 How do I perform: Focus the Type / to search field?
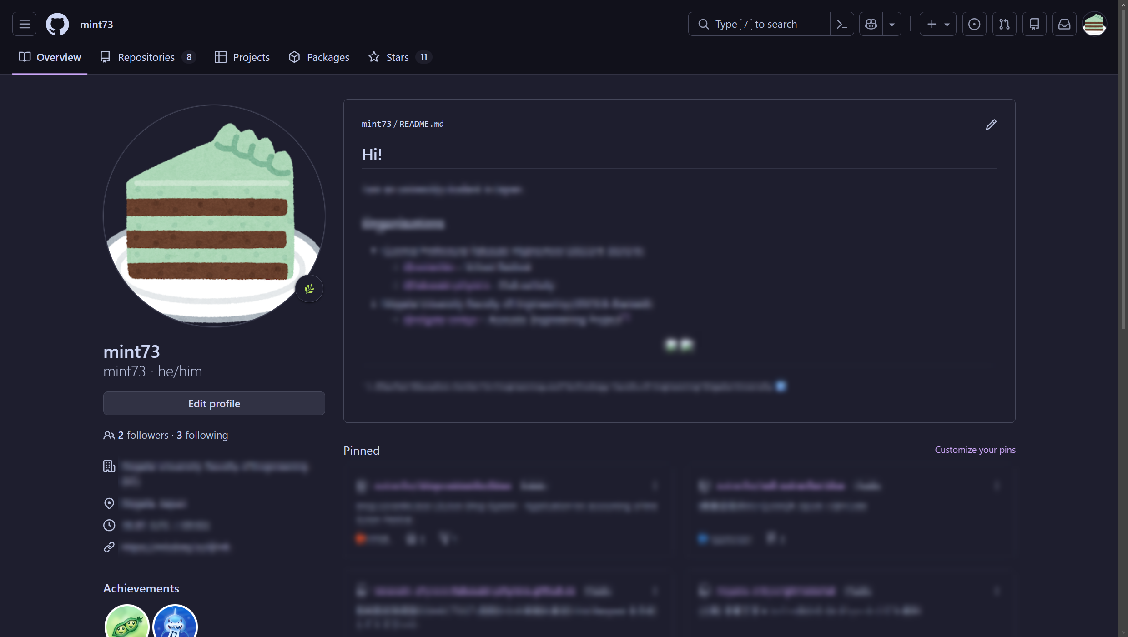[759, 24]
